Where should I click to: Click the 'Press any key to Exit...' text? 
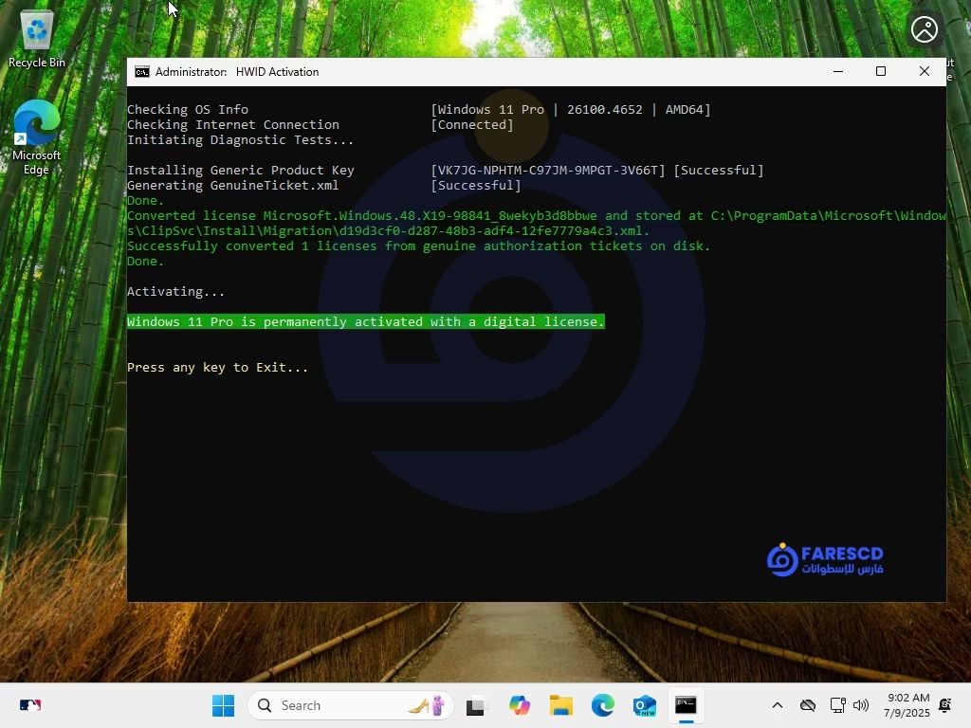(x=217, y=368)
